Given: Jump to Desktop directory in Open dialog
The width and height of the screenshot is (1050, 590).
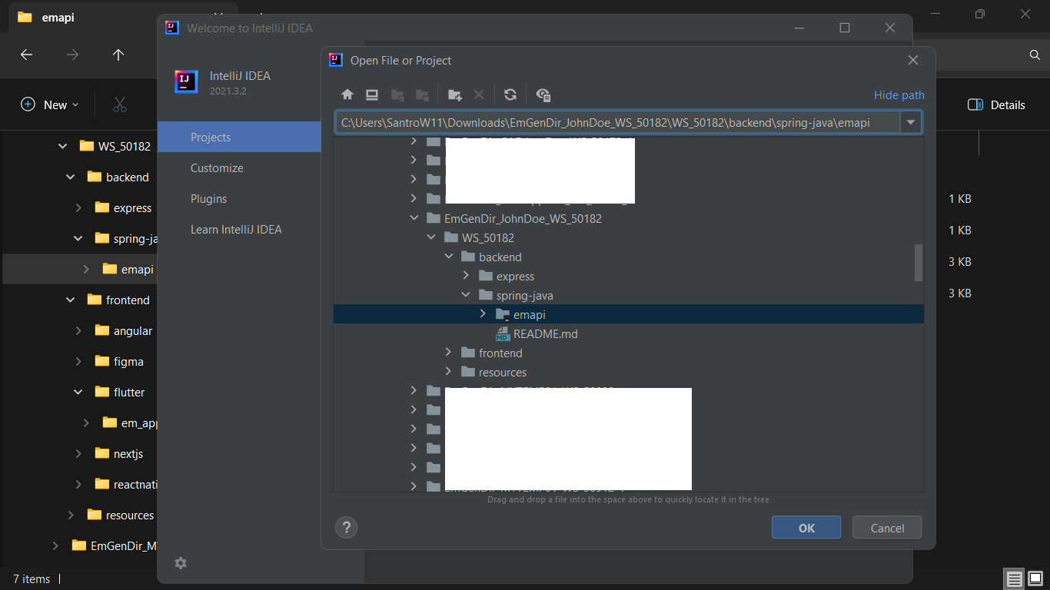Looking at the screenshot, I should click(372, 94).
